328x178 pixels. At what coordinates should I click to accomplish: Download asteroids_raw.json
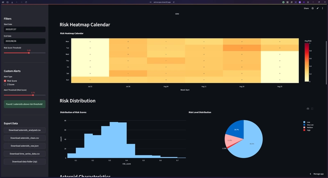pyautogui.click(x=25, y=146)
